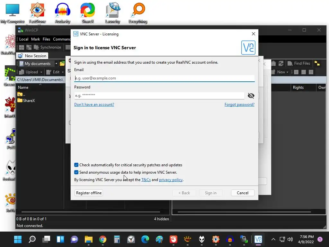Screen dimensions: 329x247
Task: Sort by the Name column header
Action: pyautogui.click(x=23, y=87)
